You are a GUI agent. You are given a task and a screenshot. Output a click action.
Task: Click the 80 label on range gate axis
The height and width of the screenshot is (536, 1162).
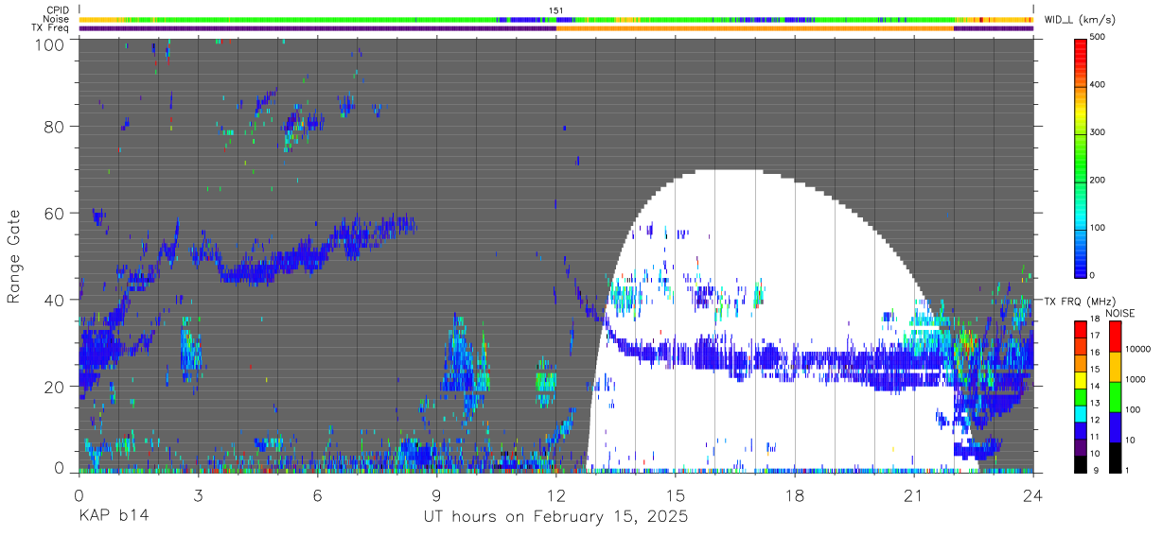pyautogui.click(x=55, y=127)
